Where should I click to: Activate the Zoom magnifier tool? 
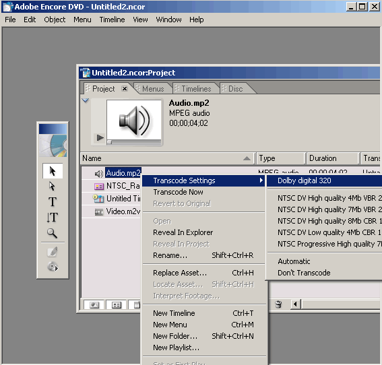point(52,233)
